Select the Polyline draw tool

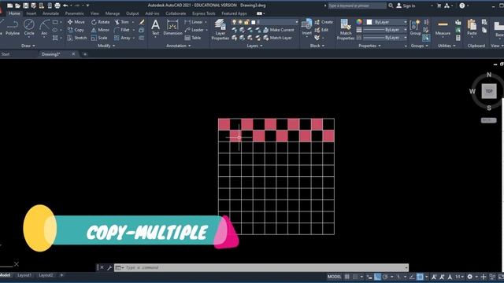13,27
